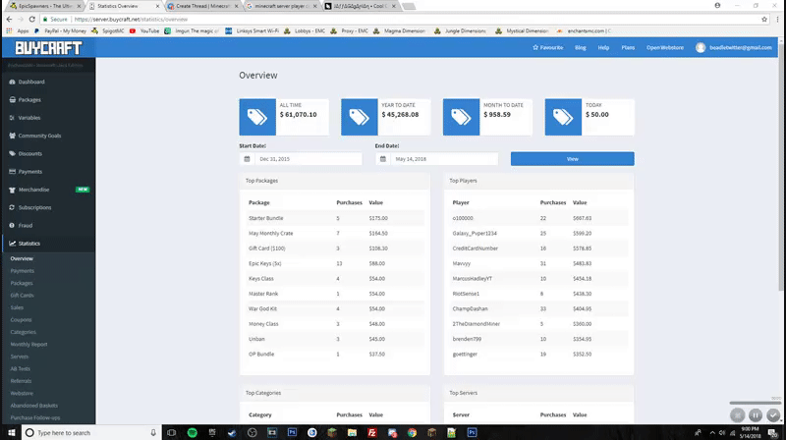Screen dimensions: 786x440
Task: Click the blue View button
Action: 572,159
